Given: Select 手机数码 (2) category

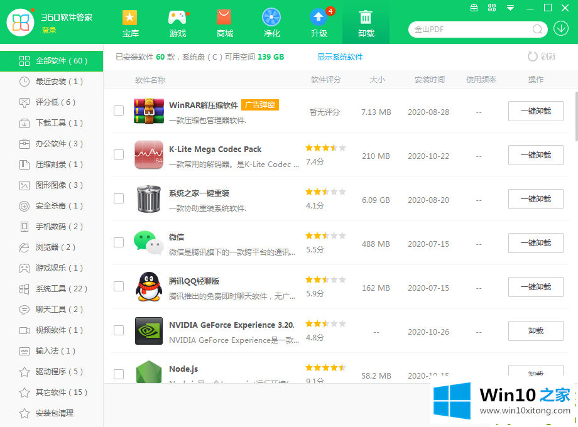Looking at the screenshot, I should (x=52, y=227).
